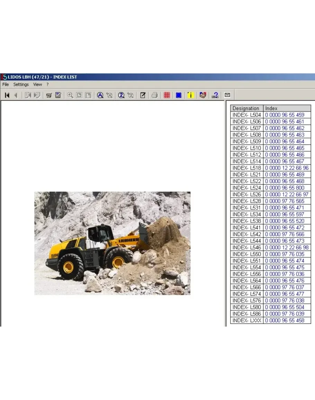Open the yellow information icon

tap(190, 95)
